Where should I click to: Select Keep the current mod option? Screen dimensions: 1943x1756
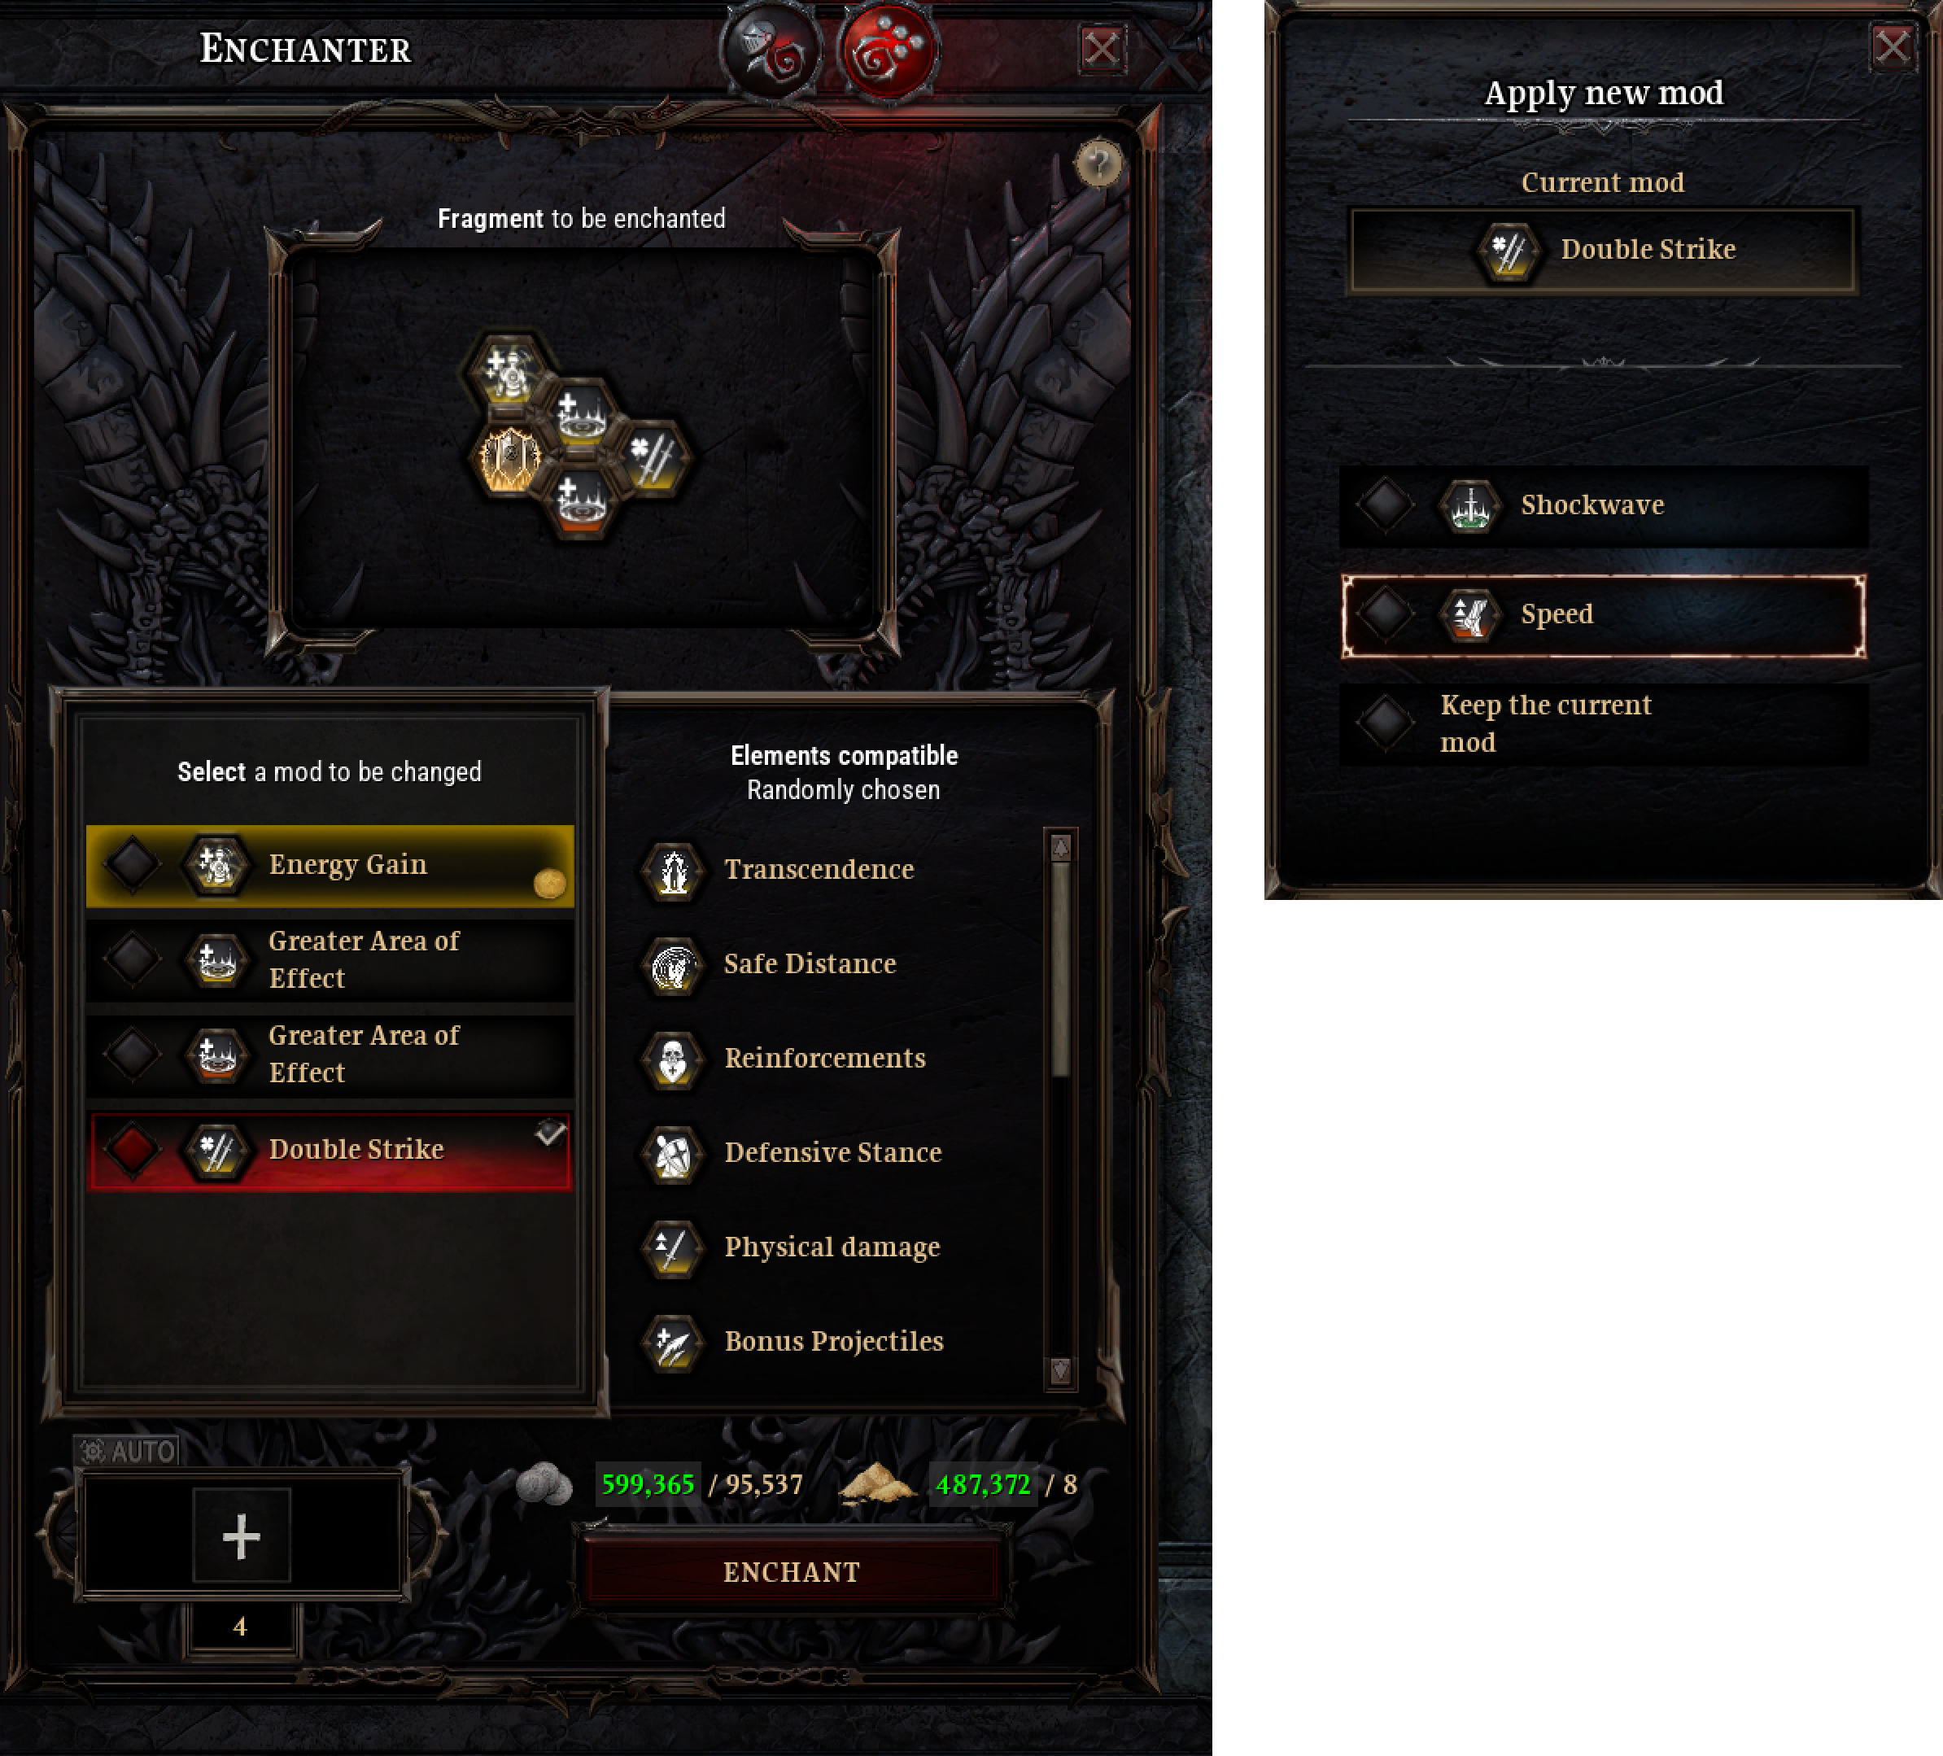coord(1603,723)
